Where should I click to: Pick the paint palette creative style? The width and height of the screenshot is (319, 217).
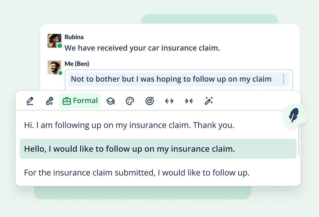(x=130, y=101)
